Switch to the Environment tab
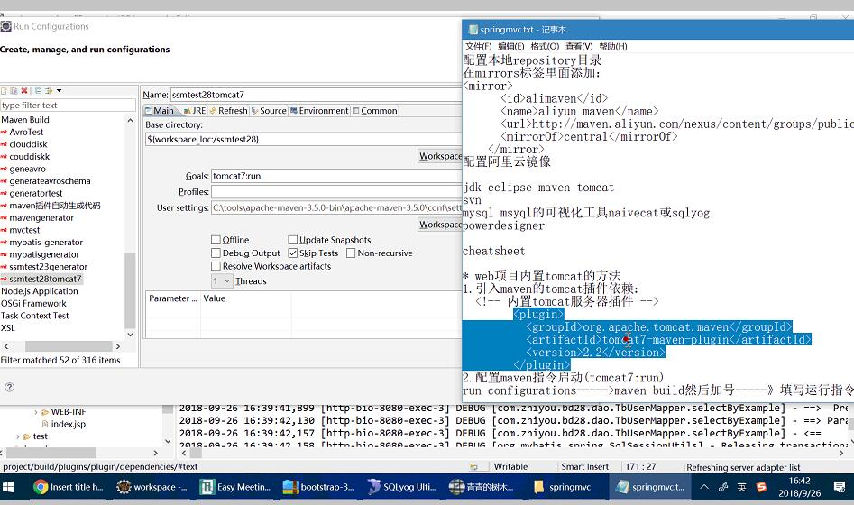This screenshot has height=505, width=854. click(x=319, y=111)
